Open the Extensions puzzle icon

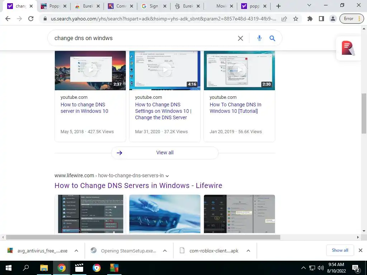pyautogui.click(x=310, y=19)
